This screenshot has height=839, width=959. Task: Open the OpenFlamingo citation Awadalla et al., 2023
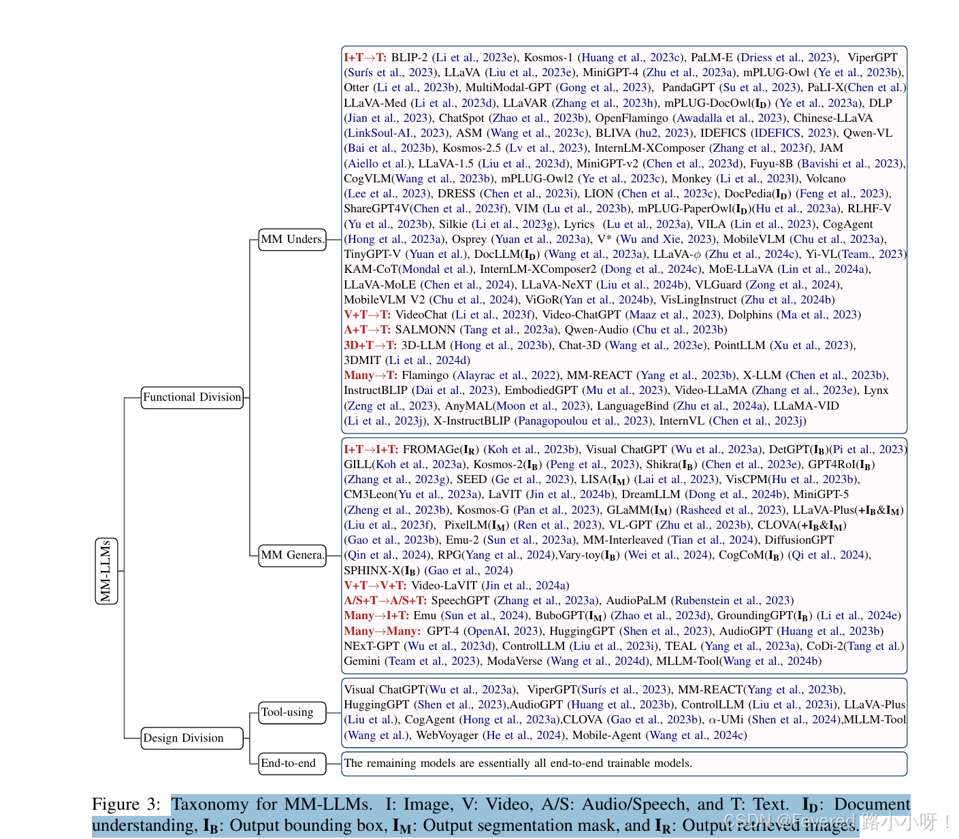[730, 118]
